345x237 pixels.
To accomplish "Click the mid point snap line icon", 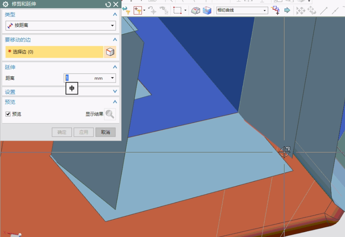I will (335, 10).
